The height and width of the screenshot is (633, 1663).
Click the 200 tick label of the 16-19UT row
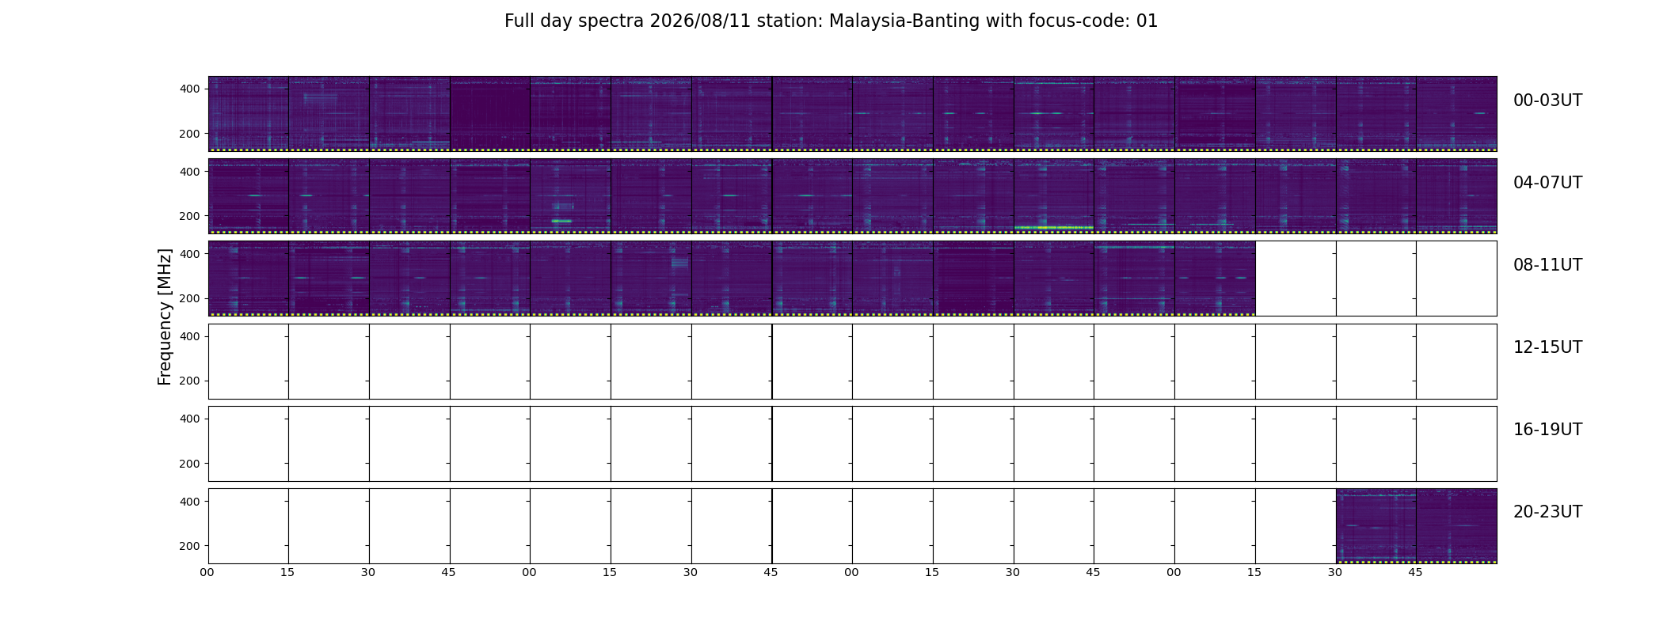(x=190, y=464)
